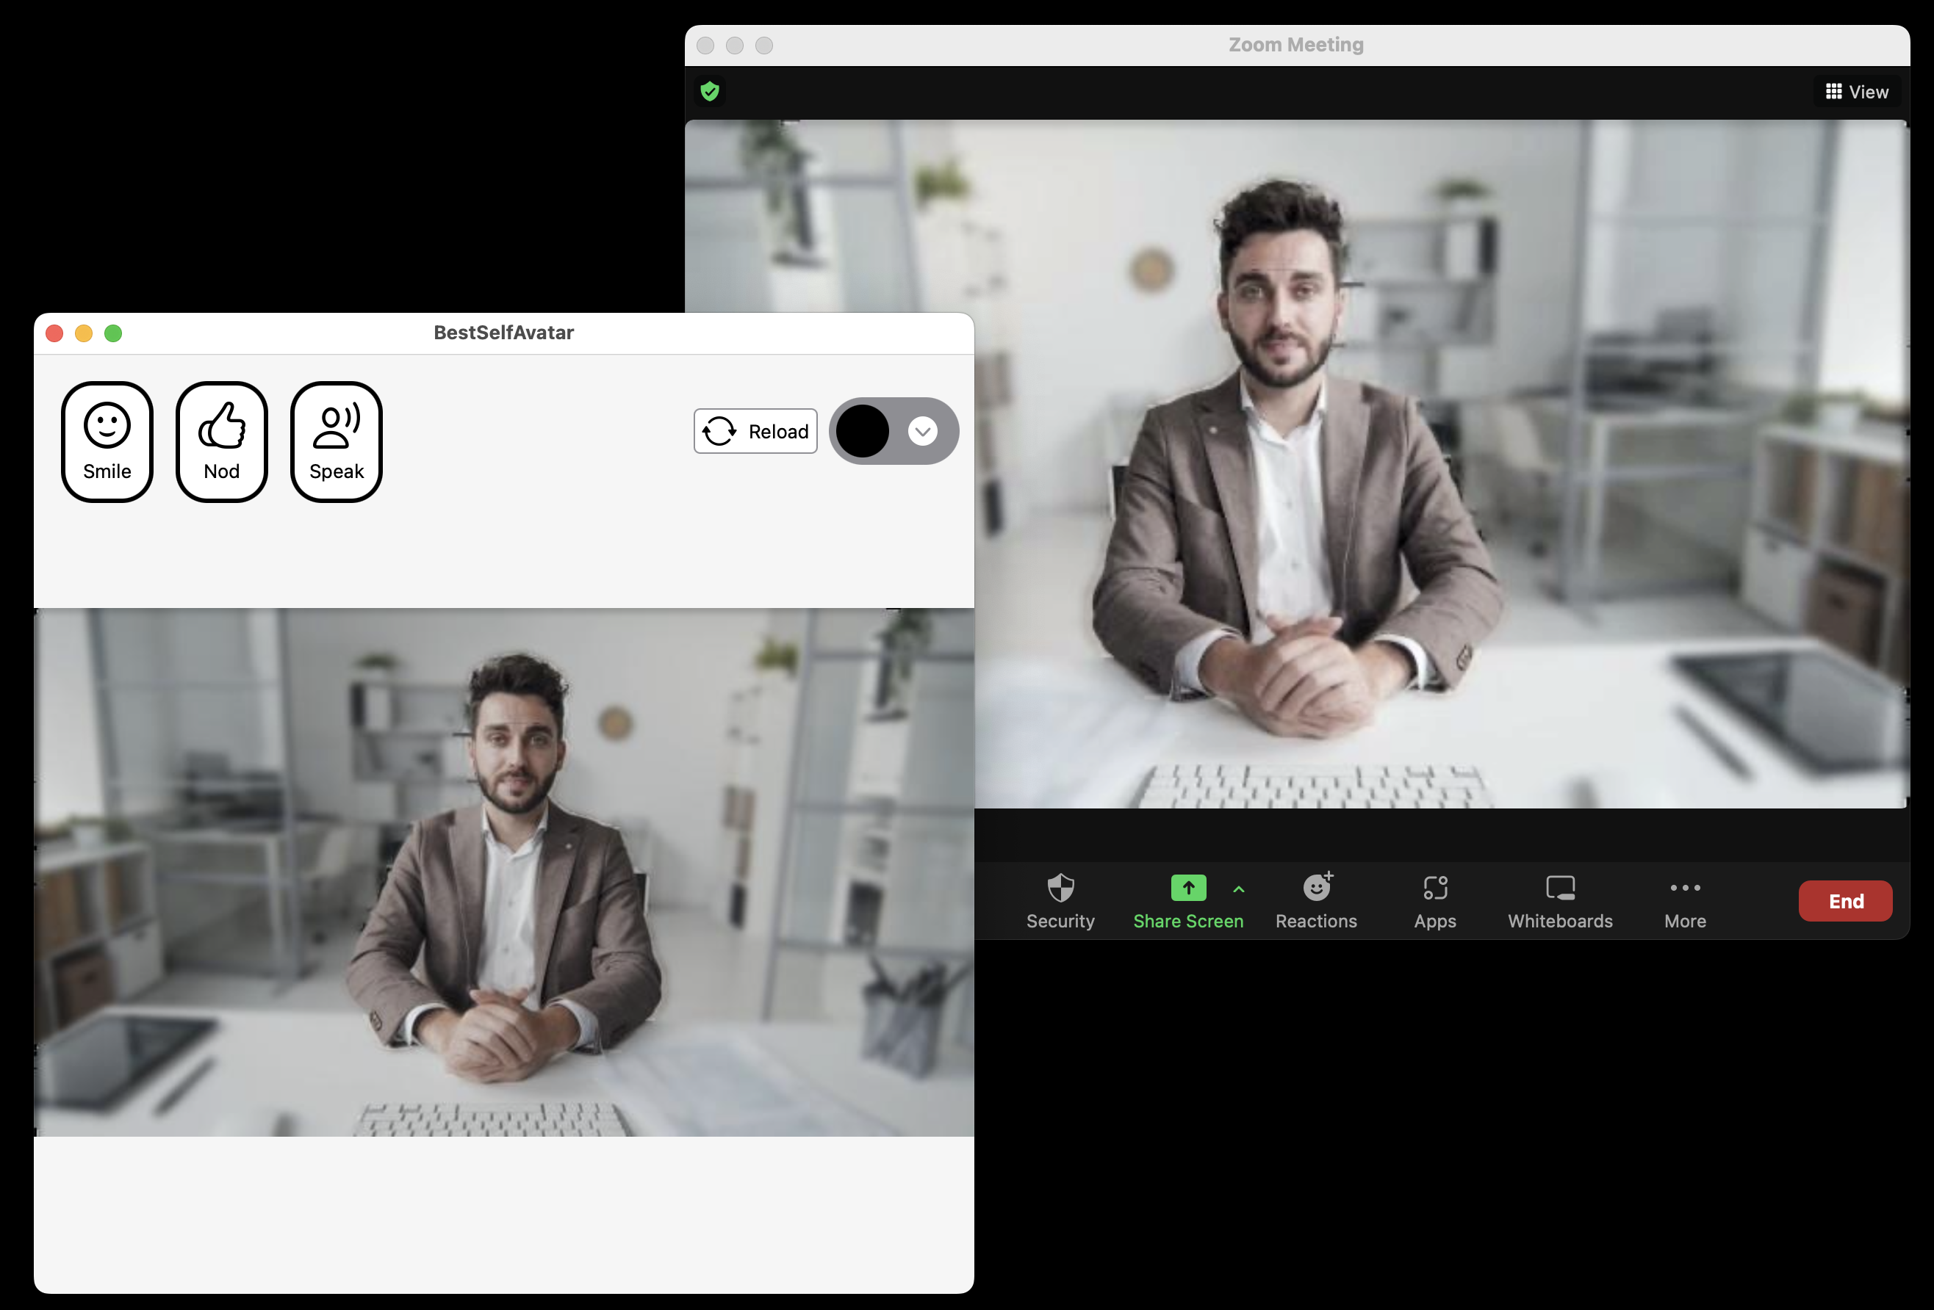Screen dimensions: 1934x1310
Task: Open the More options menu in Zoom
Action: pyautogui.click(x=1685, y=901)
